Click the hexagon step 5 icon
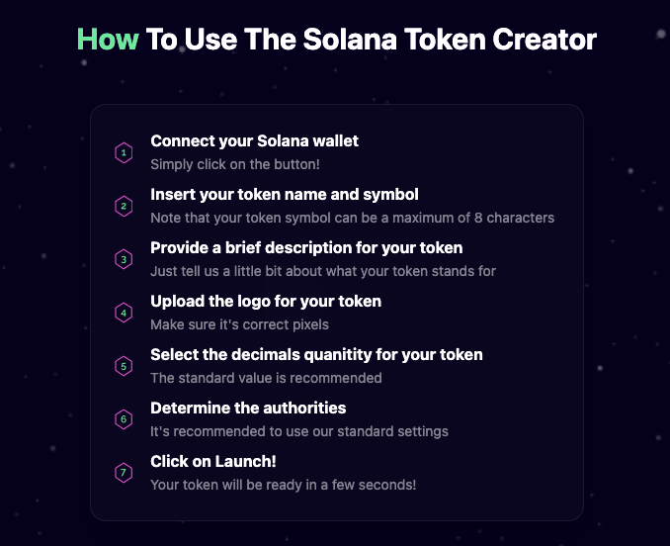 click(x=124, y=366)
